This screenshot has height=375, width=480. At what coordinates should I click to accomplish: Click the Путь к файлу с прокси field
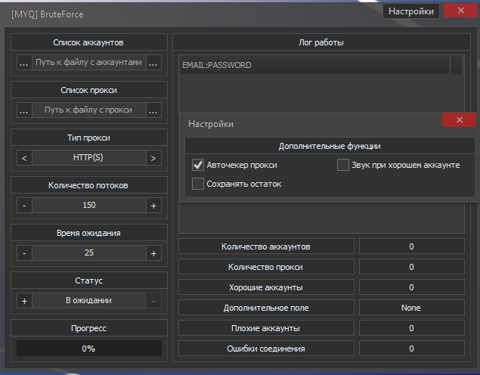(x=88, y=110)
